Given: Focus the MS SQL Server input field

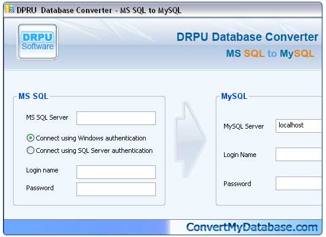Looking at the screenshot, I should pos(116,118).
